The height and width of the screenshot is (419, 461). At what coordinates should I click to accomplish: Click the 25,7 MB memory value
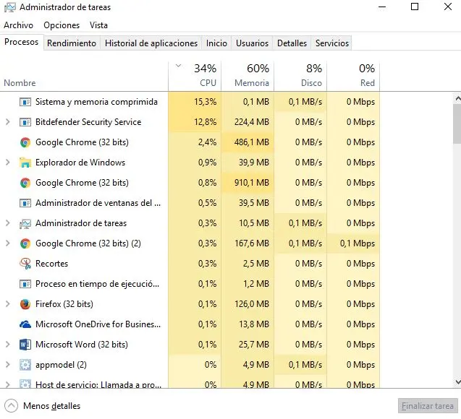tap(254, 345)
